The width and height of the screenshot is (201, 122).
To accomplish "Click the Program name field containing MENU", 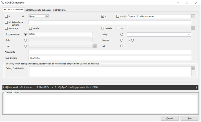I will pos(61,34).
